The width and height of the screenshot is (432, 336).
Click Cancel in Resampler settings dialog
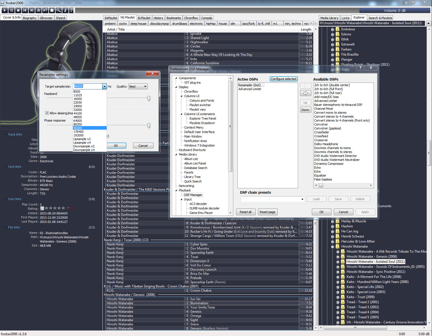143,146
